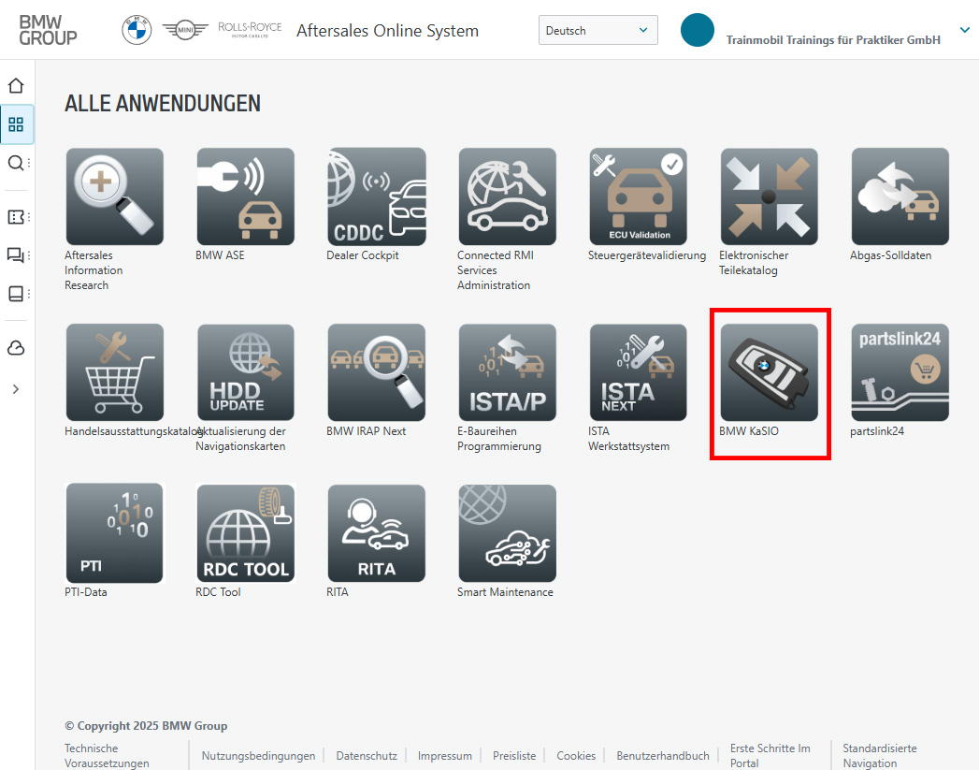Open the Steuergerätevalidierung ECU Validation tile

click(x=638, y=197)
